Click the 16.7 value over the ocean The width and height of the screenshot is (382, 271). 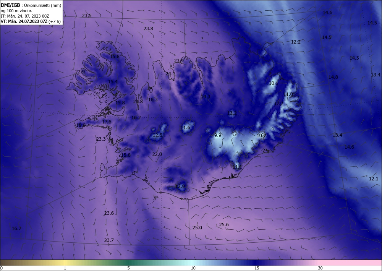pyautogui.click(x=16, y=229)
